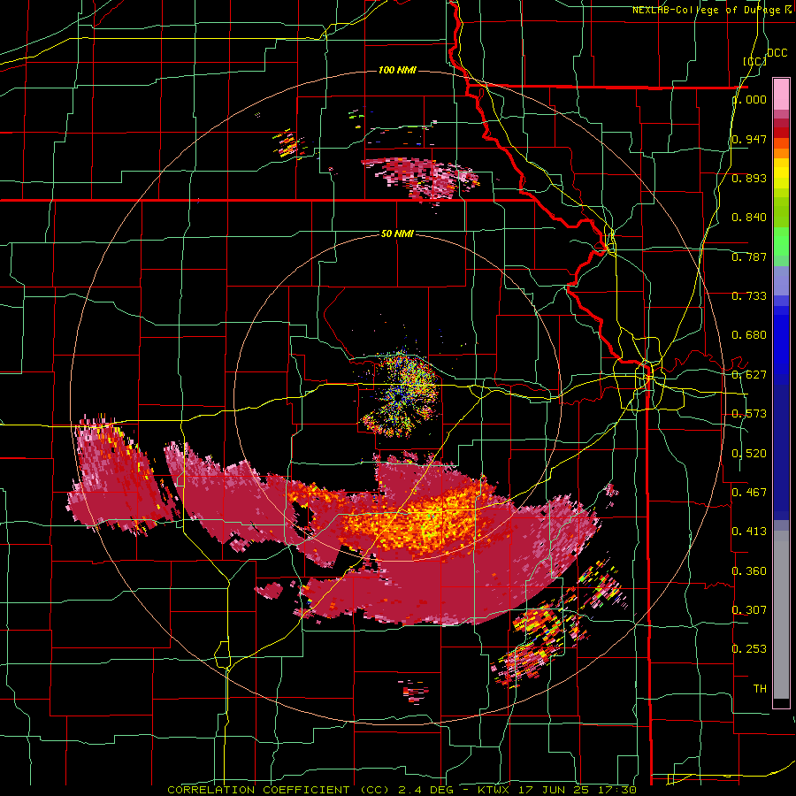Click the yellow band of the color scale
Screen dimensions: 796x796
pos(781,173)
